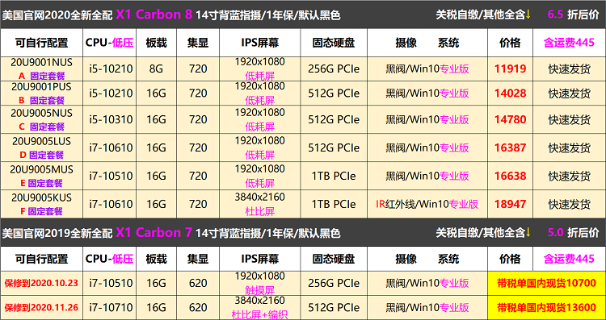Click the X1 Carbon 8 title text
Viewport: 606px width, 320px height.
click(x=154, y=15)
